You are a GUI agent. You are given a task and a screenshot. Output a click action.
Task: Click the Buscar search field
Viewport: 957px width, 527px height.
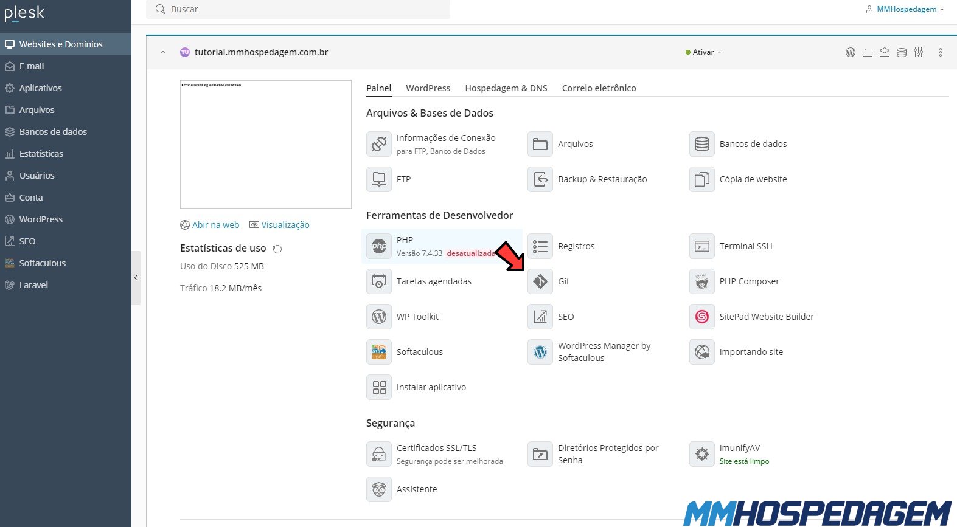click(298, 9)
